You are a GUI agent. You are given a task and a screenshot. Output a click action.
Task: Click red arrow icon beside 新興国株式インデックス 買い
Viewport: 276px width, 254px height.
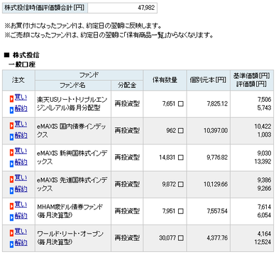[12, 153]
